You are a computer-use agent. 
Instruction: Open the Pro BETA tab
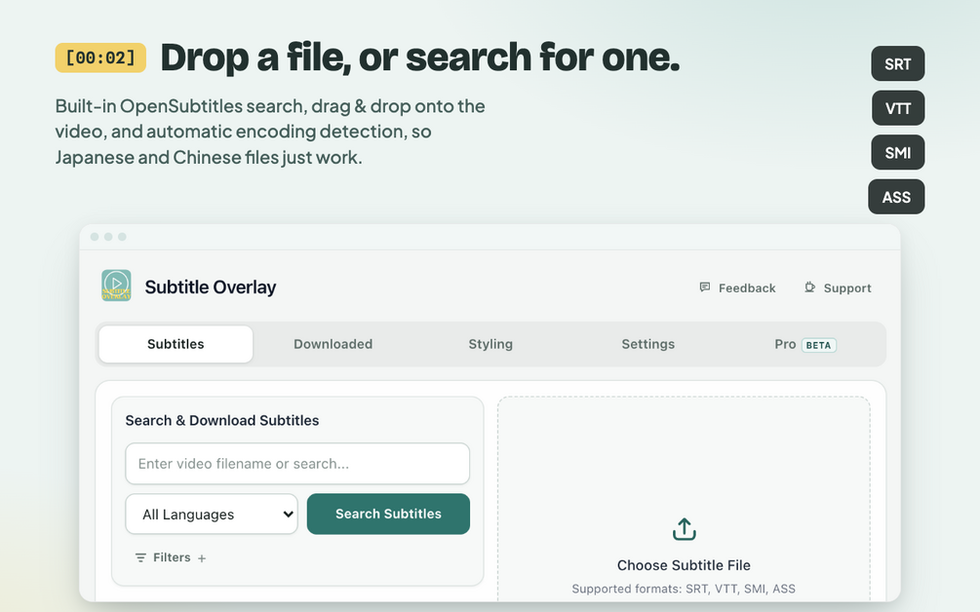805,344
